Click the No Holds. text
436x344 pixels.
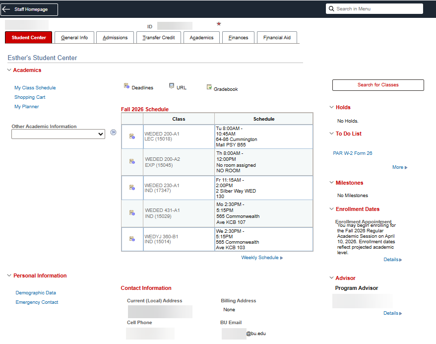coord(348,121)
